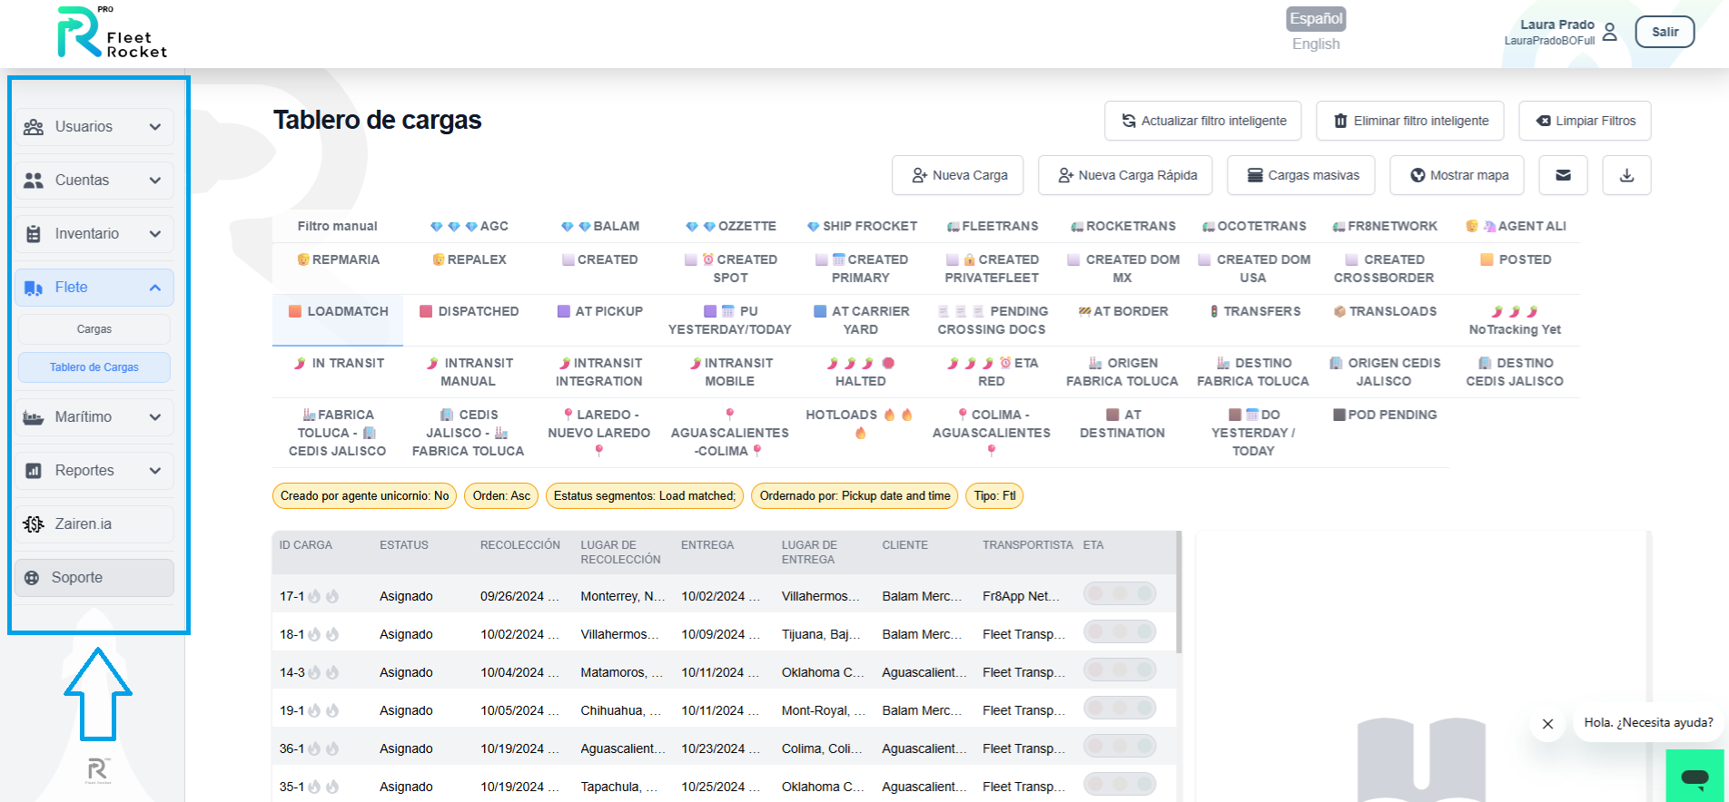1729x802 pixels.
Task: Click the backspace icon in Limpiar Filtros
Action: click(1543, 121)
